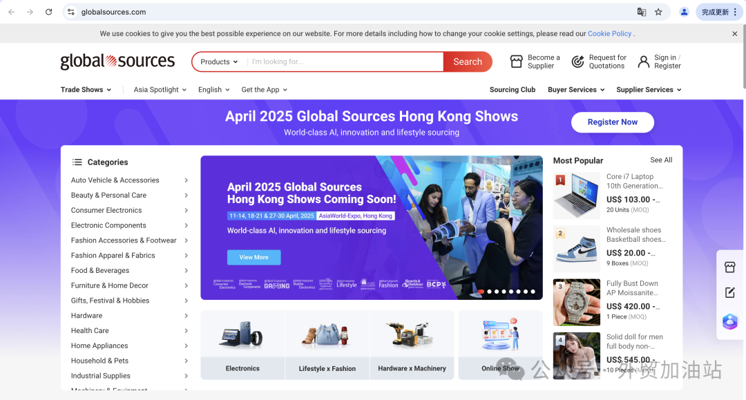Click the Register Now button
746x400 pixels.
[612, 122]
